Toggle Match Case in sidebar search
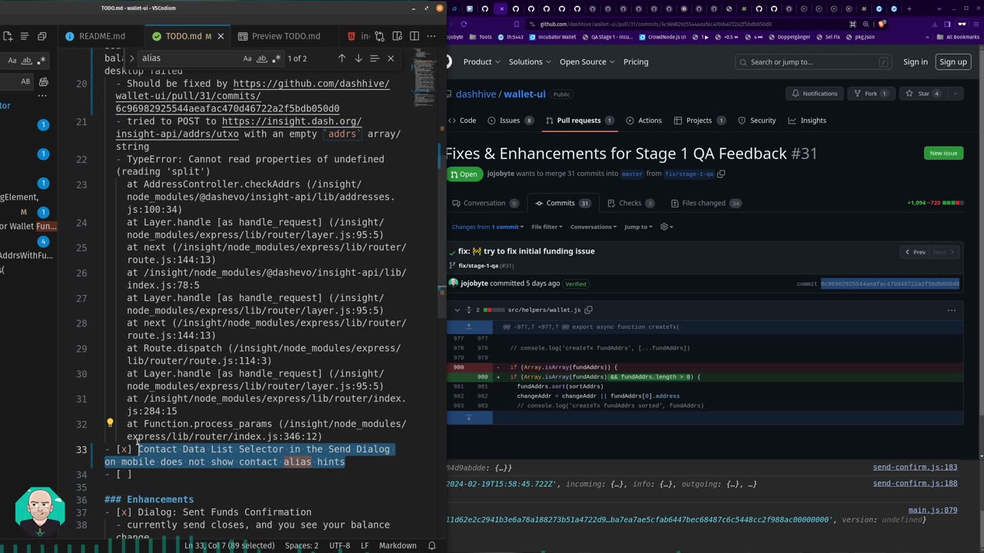 12,61
